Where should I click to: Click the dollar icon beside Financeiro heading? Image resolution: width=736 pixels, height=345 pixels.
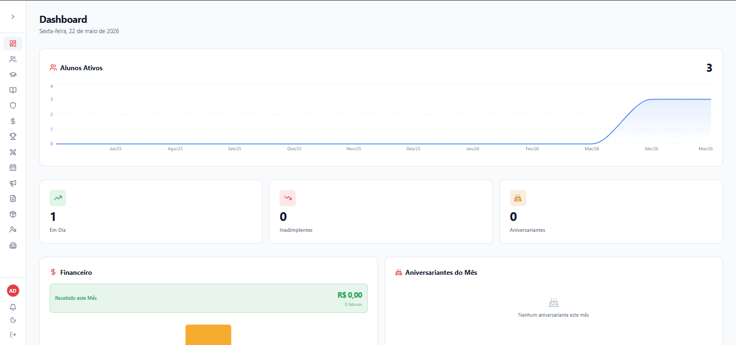click(x=53, y=272)
